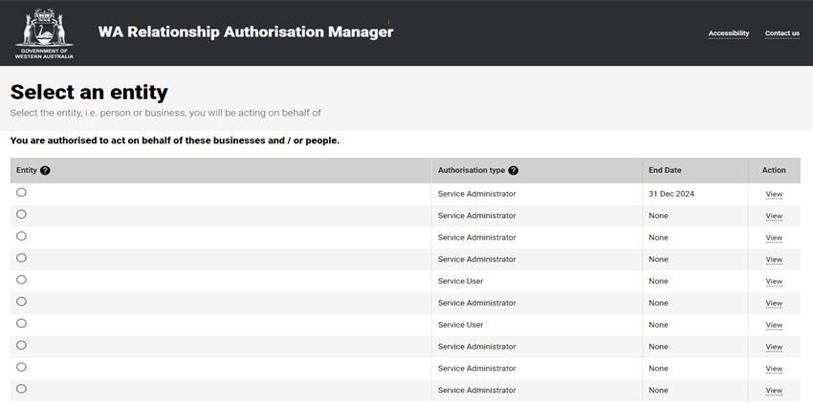Select the second Service User entity radio

tap(21, 323)
